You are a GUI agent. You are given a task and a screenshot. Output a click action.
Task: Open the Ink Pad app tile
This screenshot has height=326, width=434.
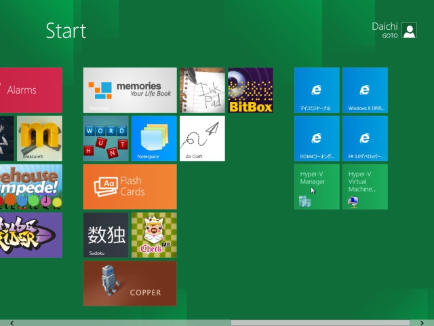pyautogui.click(x=202, y=90)
